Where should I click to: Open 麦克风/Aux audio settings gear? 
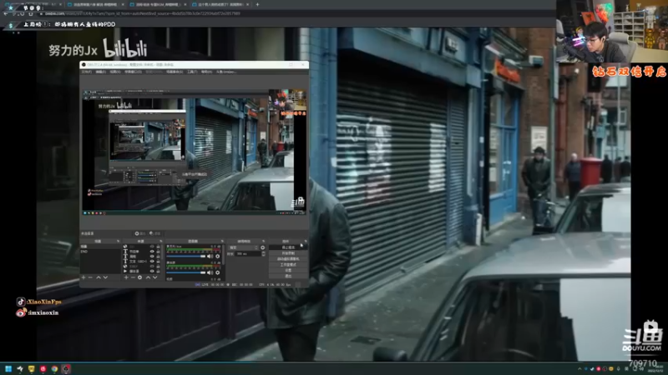point(218,257)
